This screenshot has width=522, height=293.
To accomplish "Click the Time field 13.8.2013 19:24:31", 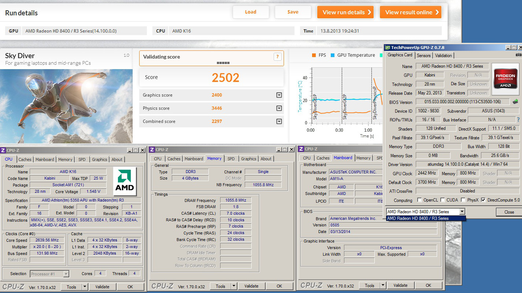I will (x=379, y=31).
